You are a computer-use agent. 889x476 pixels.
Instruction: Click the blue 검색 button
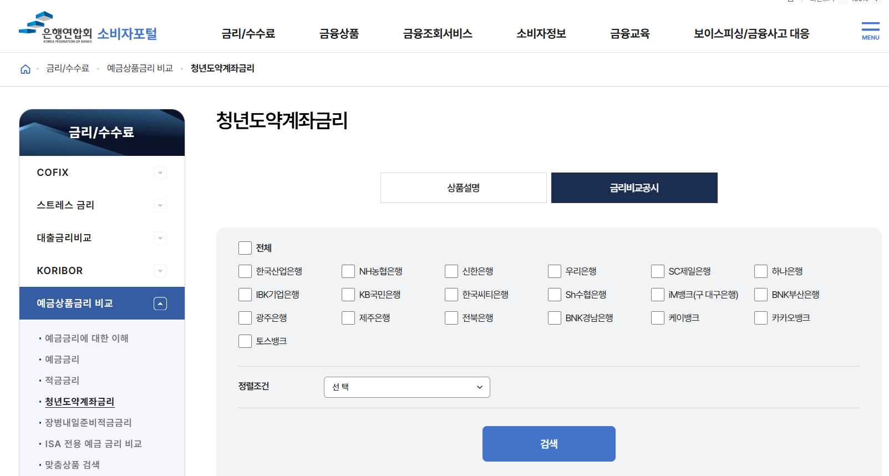pyautogui.click(x=549, y=444)
